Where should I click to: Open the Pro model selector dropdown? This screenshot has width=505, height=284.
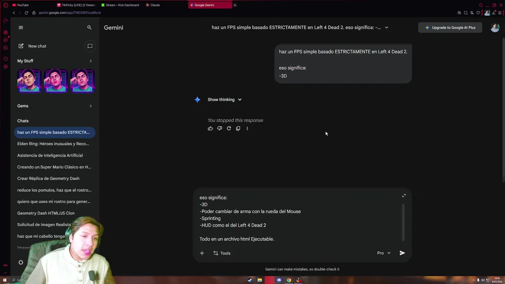[383, 253]
